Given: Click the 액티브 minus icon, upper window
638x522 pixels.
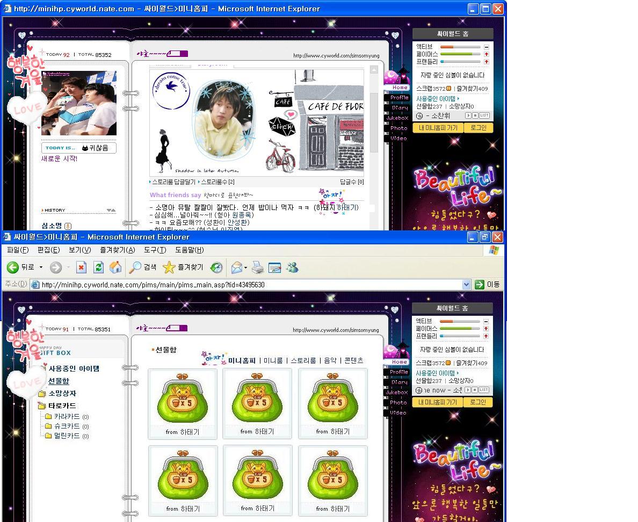Looking at the screenshot, I should 486,47.
